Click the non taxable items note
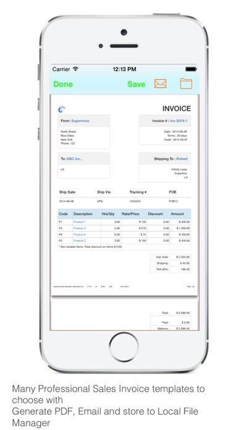Viewport: 242px width, 430px height. coord(90,247)
